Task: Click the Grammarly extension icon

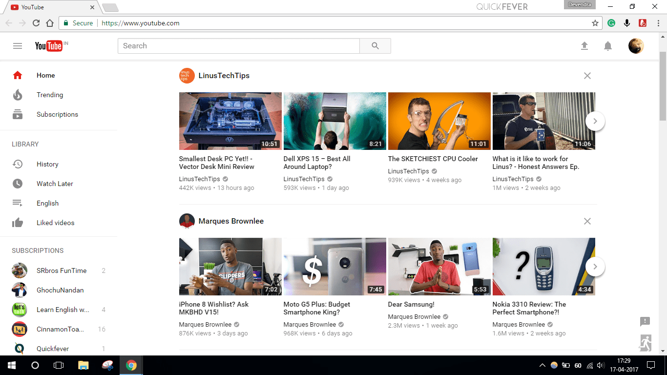Action: click(x=611, y=23)
